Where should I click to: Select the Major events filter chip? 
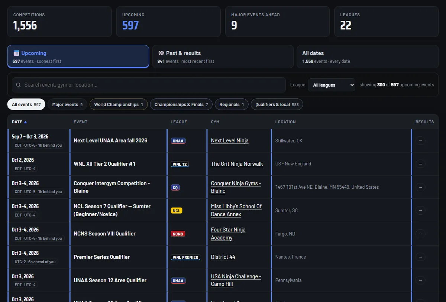pyautogui.click(x=67, y=104)
